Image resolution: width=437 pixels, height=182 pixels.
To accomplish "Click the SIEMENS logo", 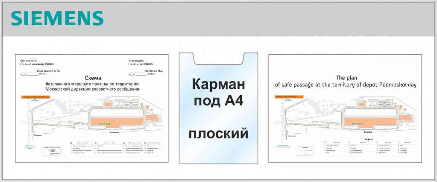I will point(57,19).
